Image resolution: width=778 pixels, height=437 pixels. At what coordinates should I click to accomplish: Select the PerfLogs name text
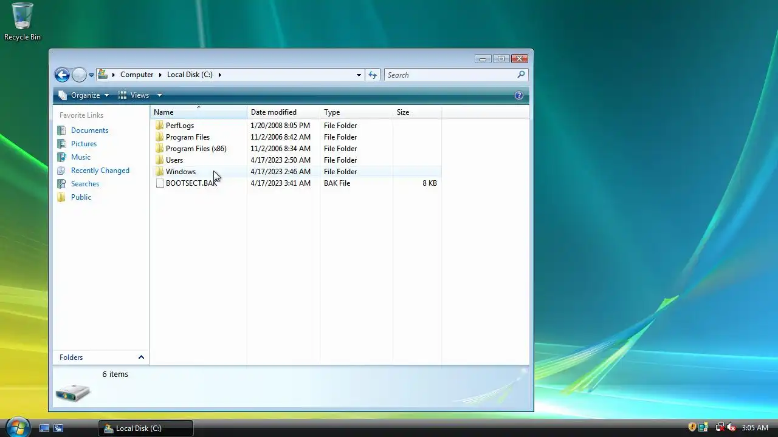[180, 126]
